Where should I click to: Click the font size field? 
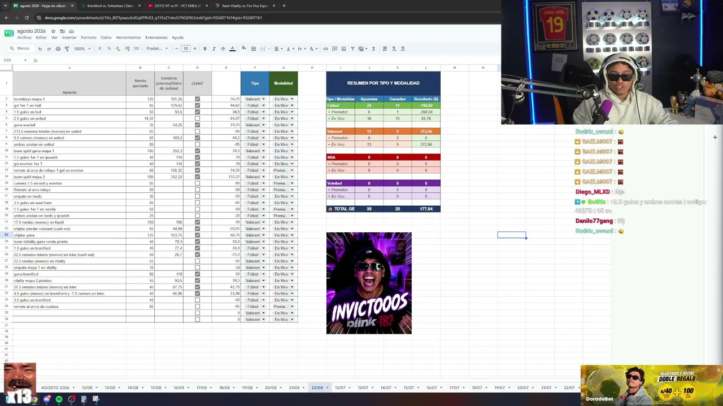tap(185, 48)
